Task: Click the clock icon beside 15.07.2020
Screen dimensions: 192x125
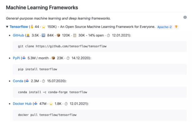Action: point(44,81)
